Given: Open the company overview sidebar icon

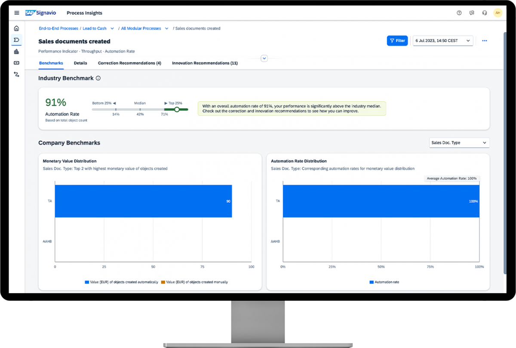Looking at the screenshot, I should point(16,51).
